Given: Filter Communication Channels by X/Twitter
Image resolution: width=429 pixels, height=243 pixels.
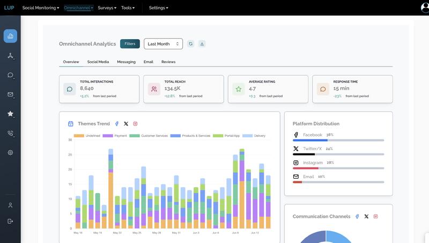Looking at the screenshot, I should pos(366,217).
